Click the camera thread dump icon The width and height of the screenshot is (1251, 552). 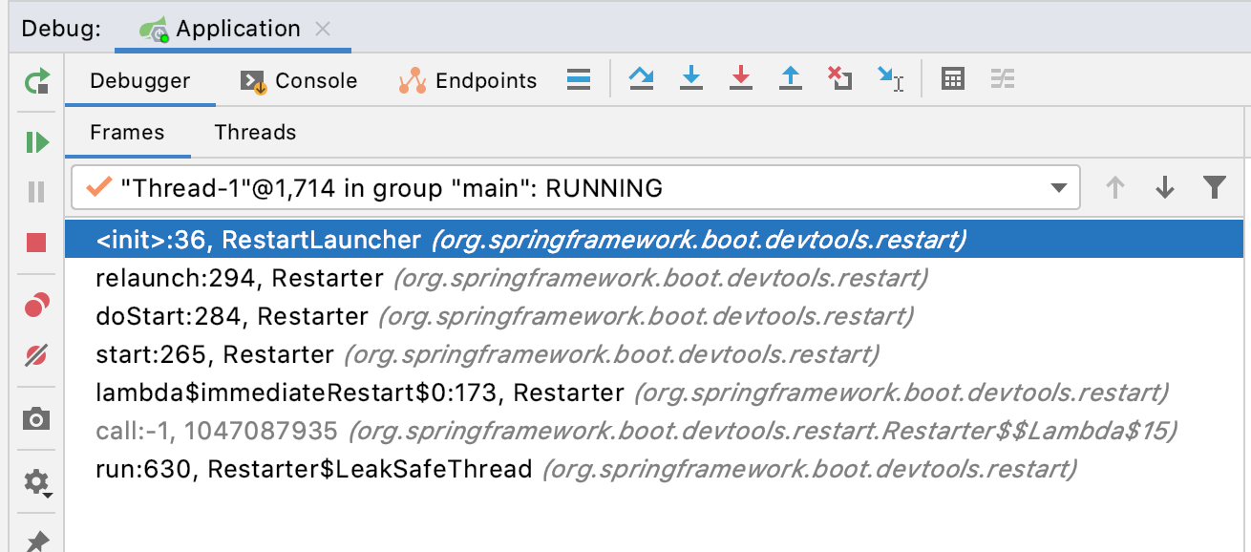tap(36, 418)
